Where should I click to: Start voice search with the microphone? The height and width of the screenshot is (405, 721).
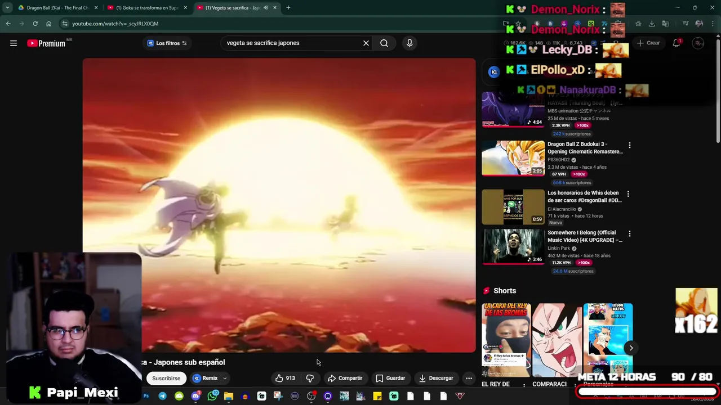click(x=410, y=43)
